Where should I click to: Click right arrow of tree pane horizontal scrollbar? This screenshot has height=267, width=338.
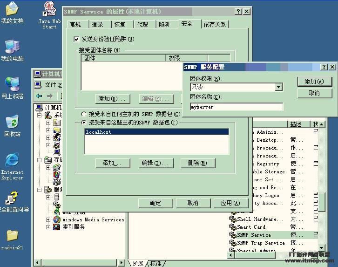(122, 262)
